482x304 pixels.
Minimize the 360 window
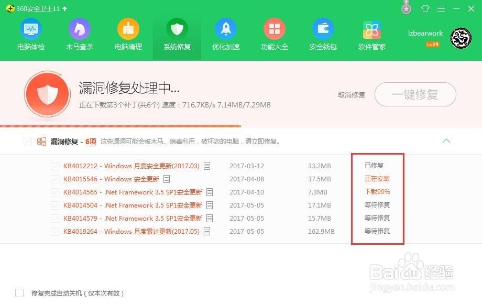click(x=456, y=8)
